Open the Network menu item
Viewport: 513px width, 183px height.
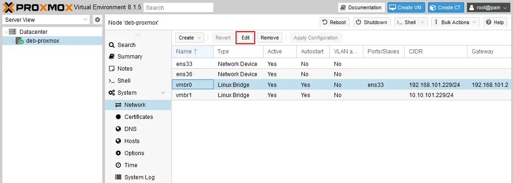coord(138,105)
